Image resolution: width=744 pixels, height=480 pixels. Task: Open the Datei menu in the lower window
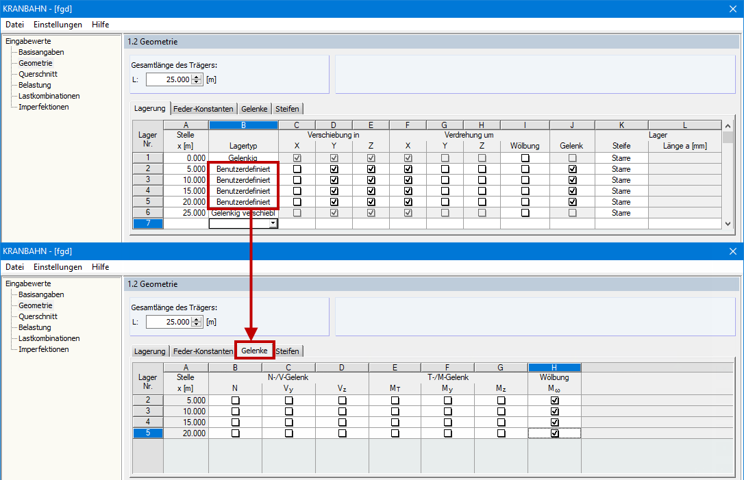tap(14, 267)
